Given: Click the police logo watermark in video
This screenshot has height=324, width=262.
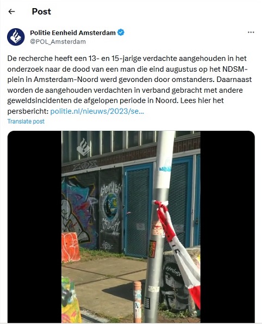Looking at the screenshot, I should coord(83,147).
